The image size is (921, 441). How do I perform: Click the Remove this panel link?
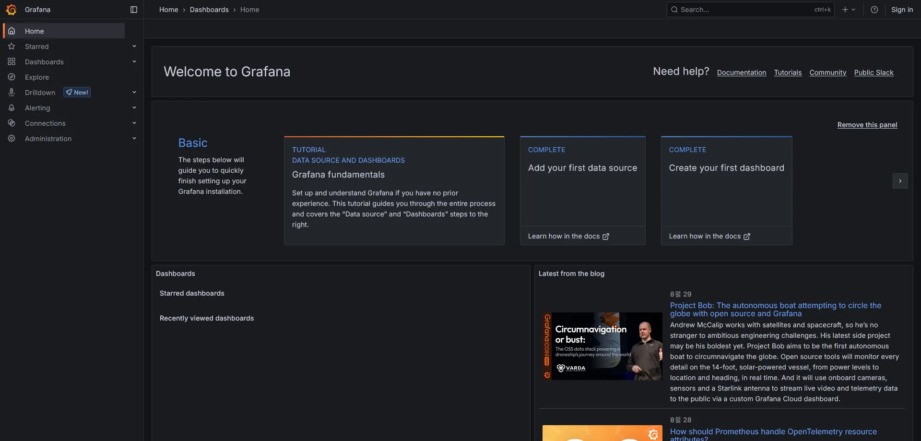click(x=867, y=125)
